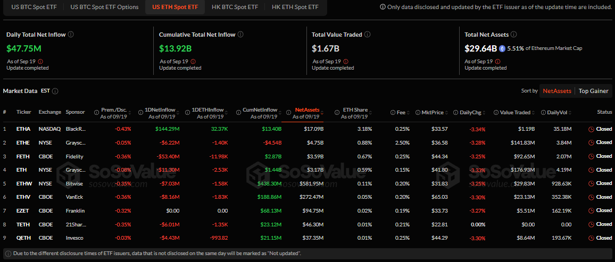Toggle sort arrows on 1DETHInflow column

(x=227, y=112)
